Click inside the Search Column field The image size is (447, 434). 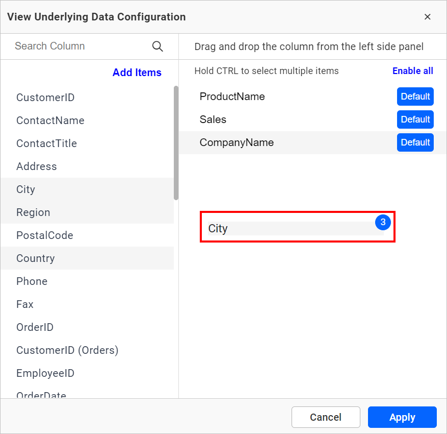pyautogui.click(x=76, y=46)
